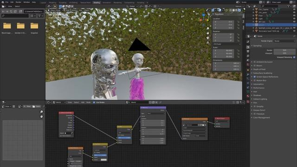Select rendered viewport shading mode
Screen dimensions: 297x167
(239, 10)
